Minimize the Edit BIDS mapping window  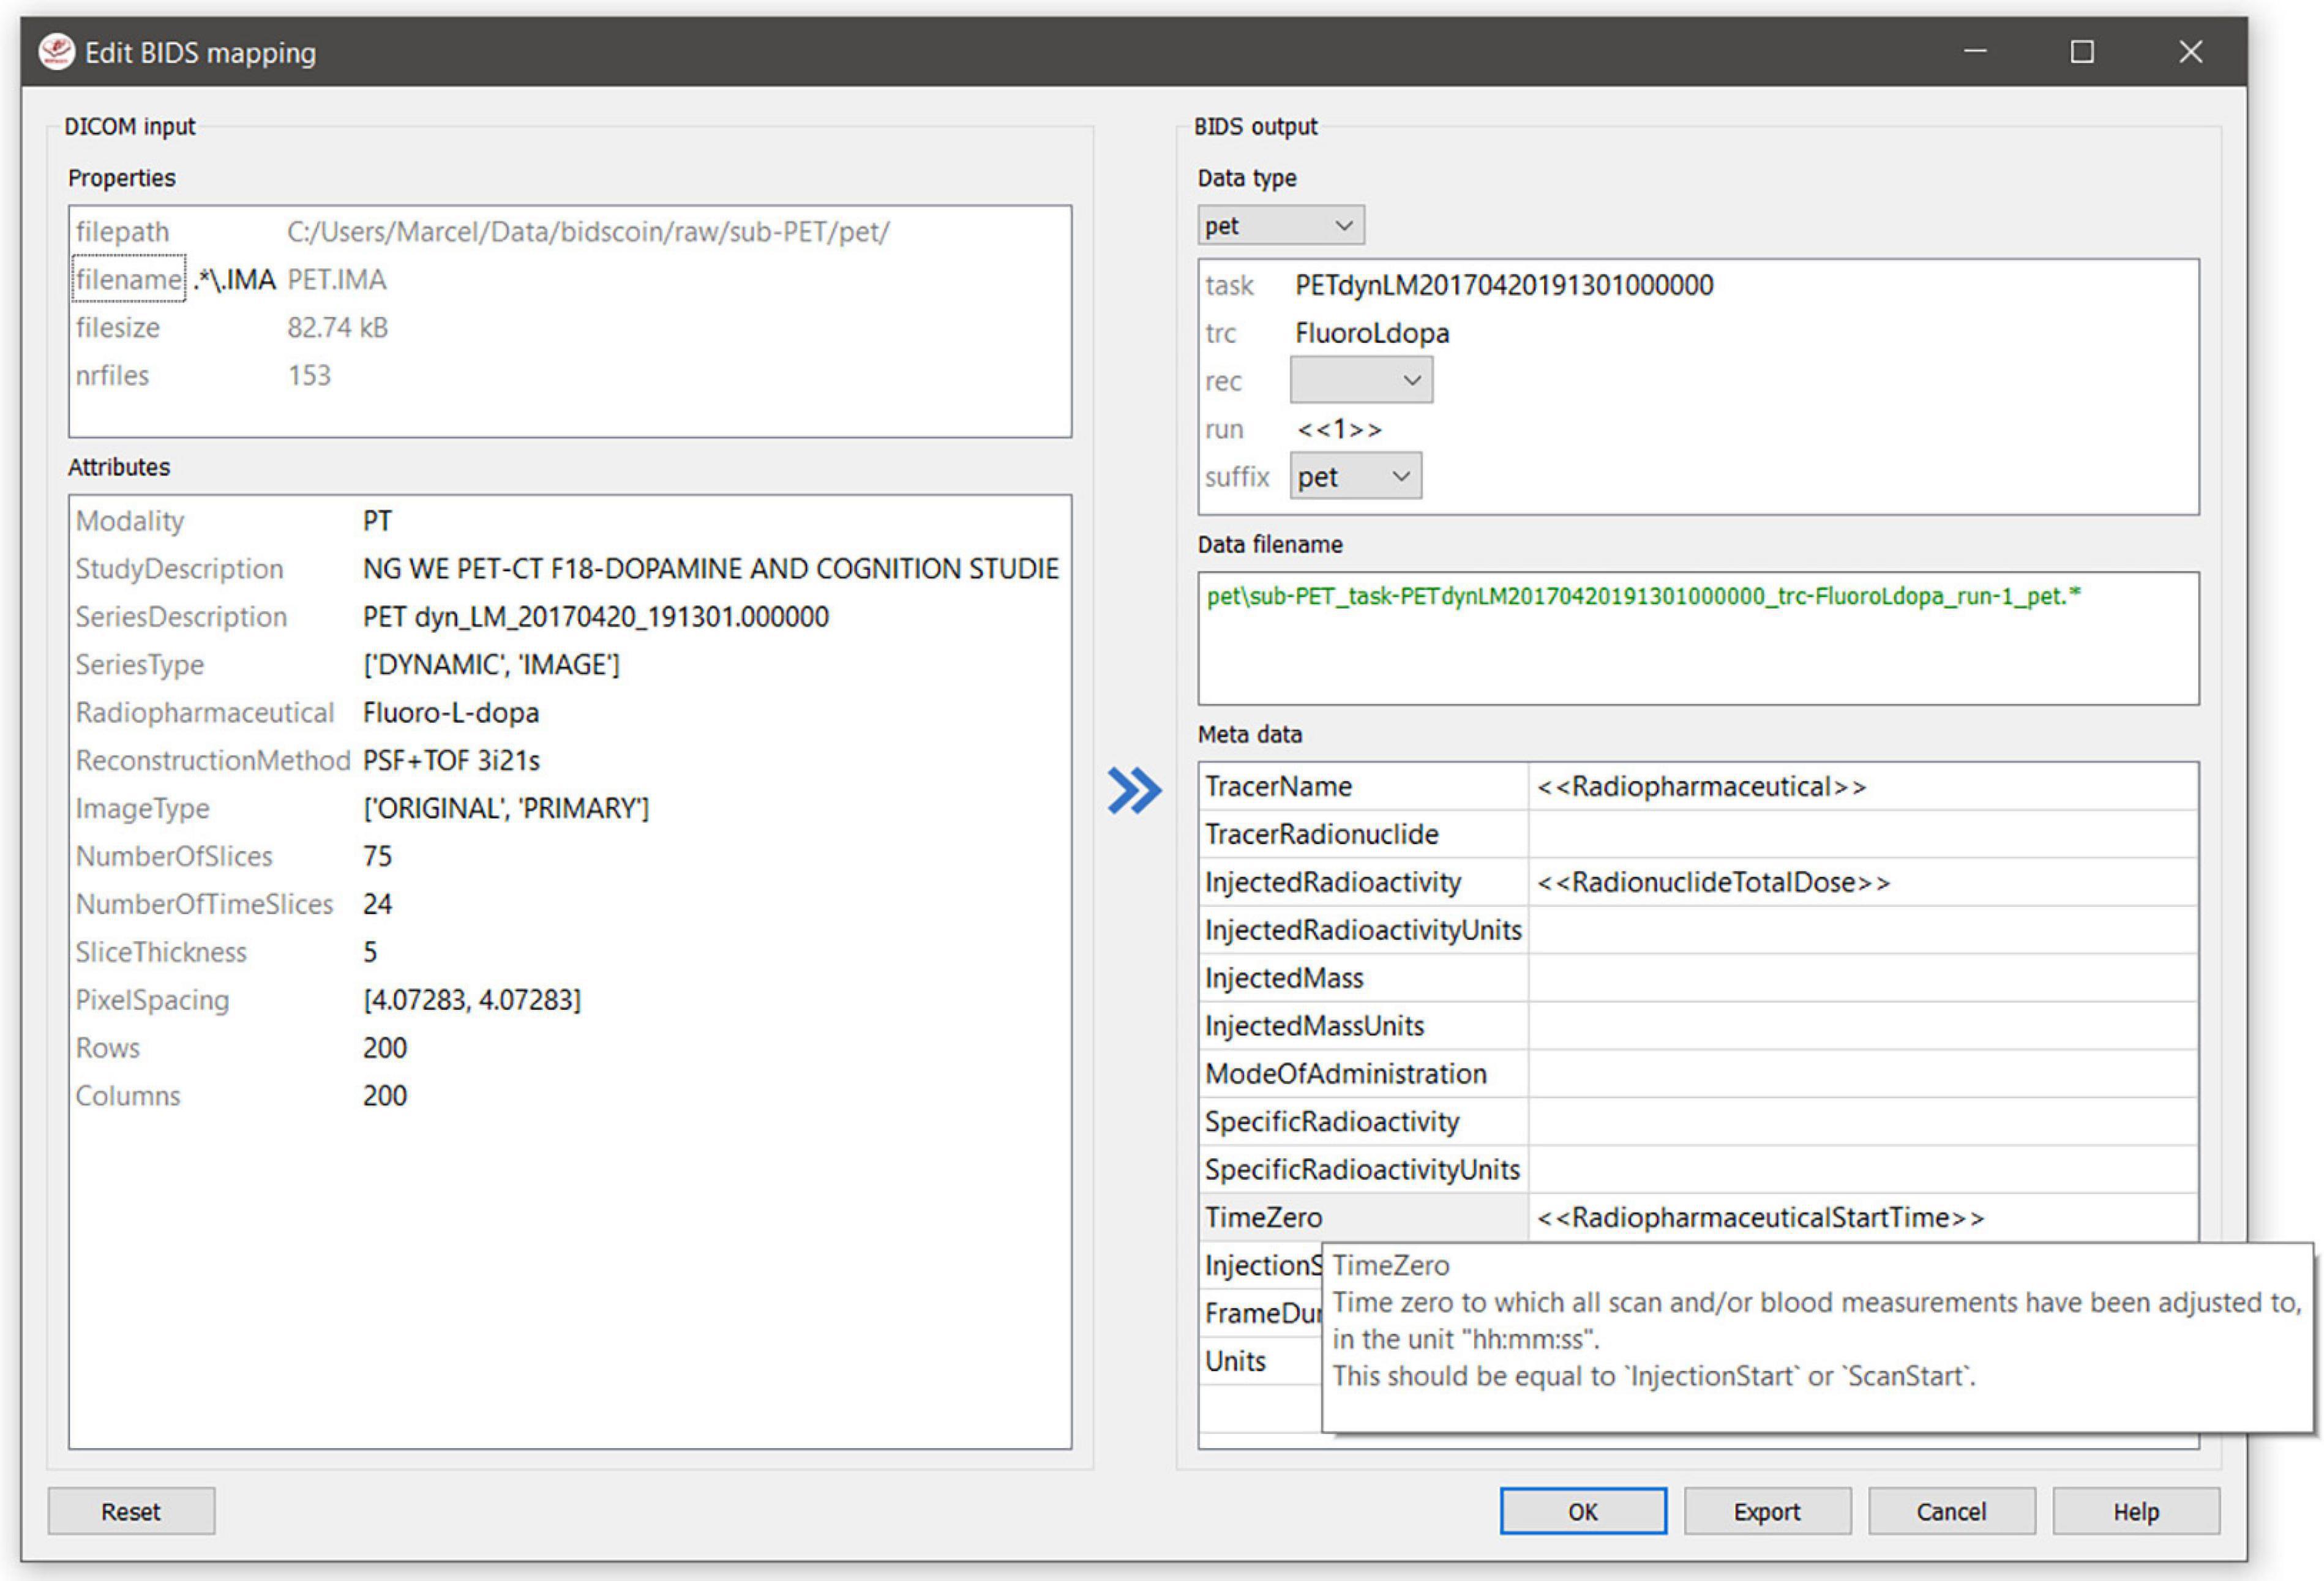(x=1974, y=51)
